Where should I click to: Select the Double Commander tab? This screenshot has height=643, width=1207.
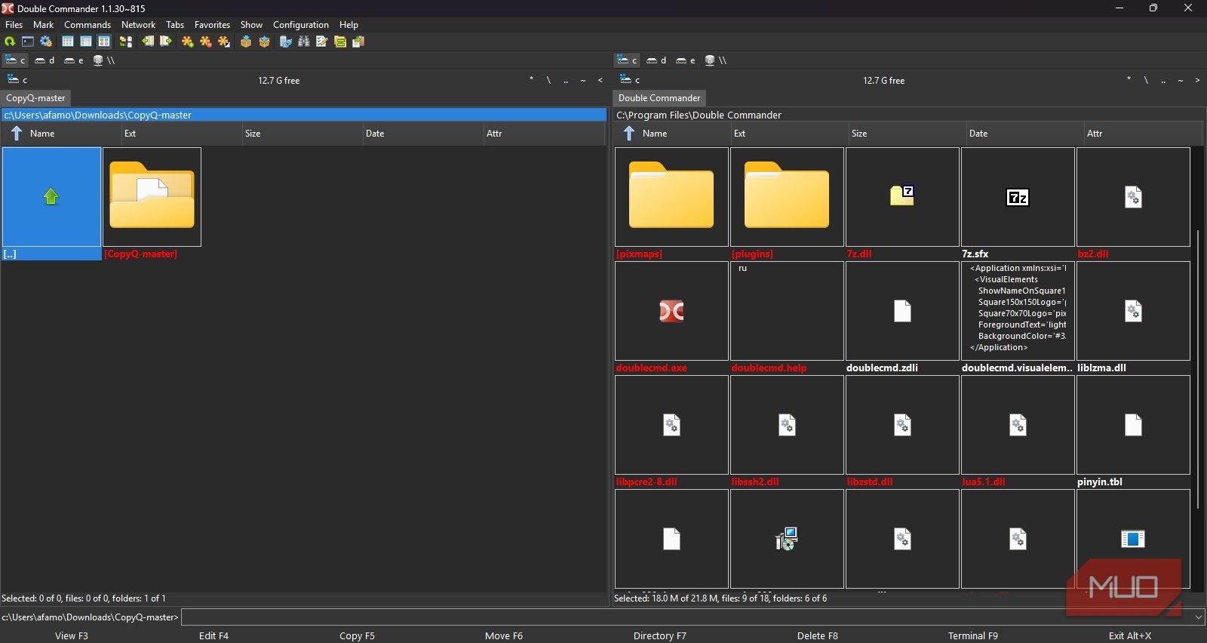[659, 98]
